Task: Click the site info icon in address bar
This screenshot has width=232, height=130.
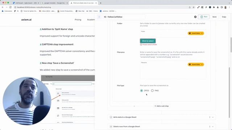Action: click(15, 7)
